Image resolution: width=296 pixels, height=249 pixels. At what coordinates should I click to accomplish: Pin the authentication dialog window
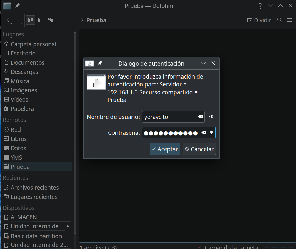click(x=100, y=63)
